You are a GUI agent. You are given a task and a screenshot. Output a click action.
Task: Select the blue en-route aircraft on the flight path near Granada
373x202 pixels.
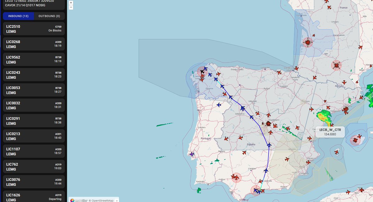(x=267, y=170)
